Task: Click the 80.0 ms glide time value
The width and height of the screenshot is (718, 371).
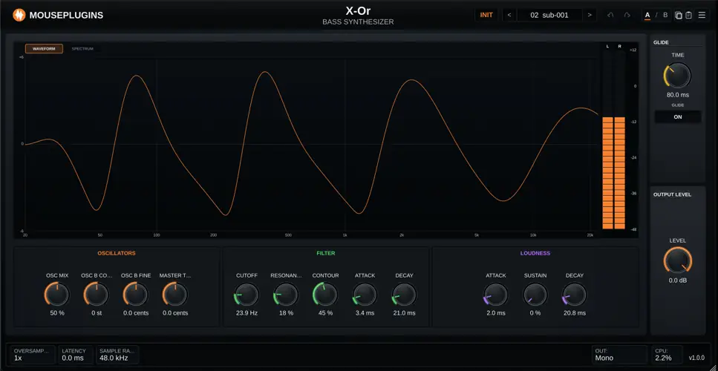Action: 678,95
